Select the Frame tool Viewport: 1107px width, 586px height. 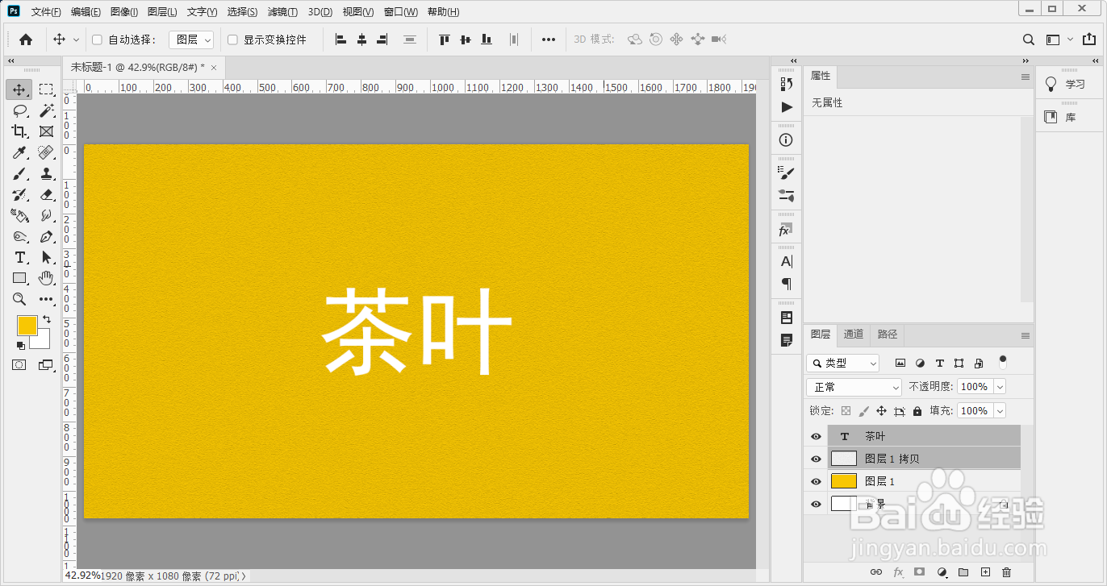pyautogui.click(x=46, y=131)
